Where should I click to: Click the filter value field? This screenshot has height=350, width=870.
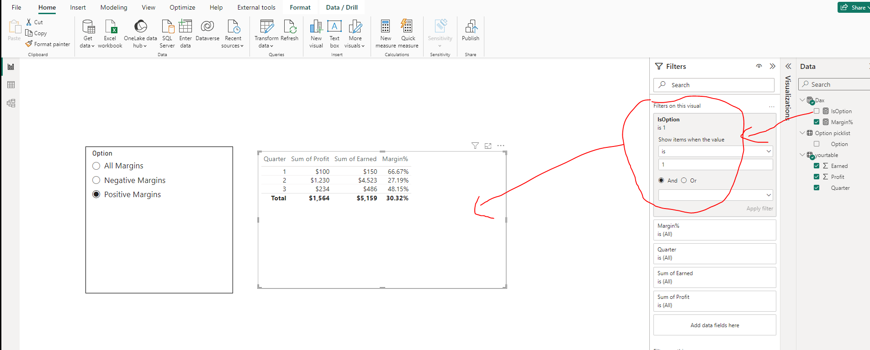click(716, 164)
